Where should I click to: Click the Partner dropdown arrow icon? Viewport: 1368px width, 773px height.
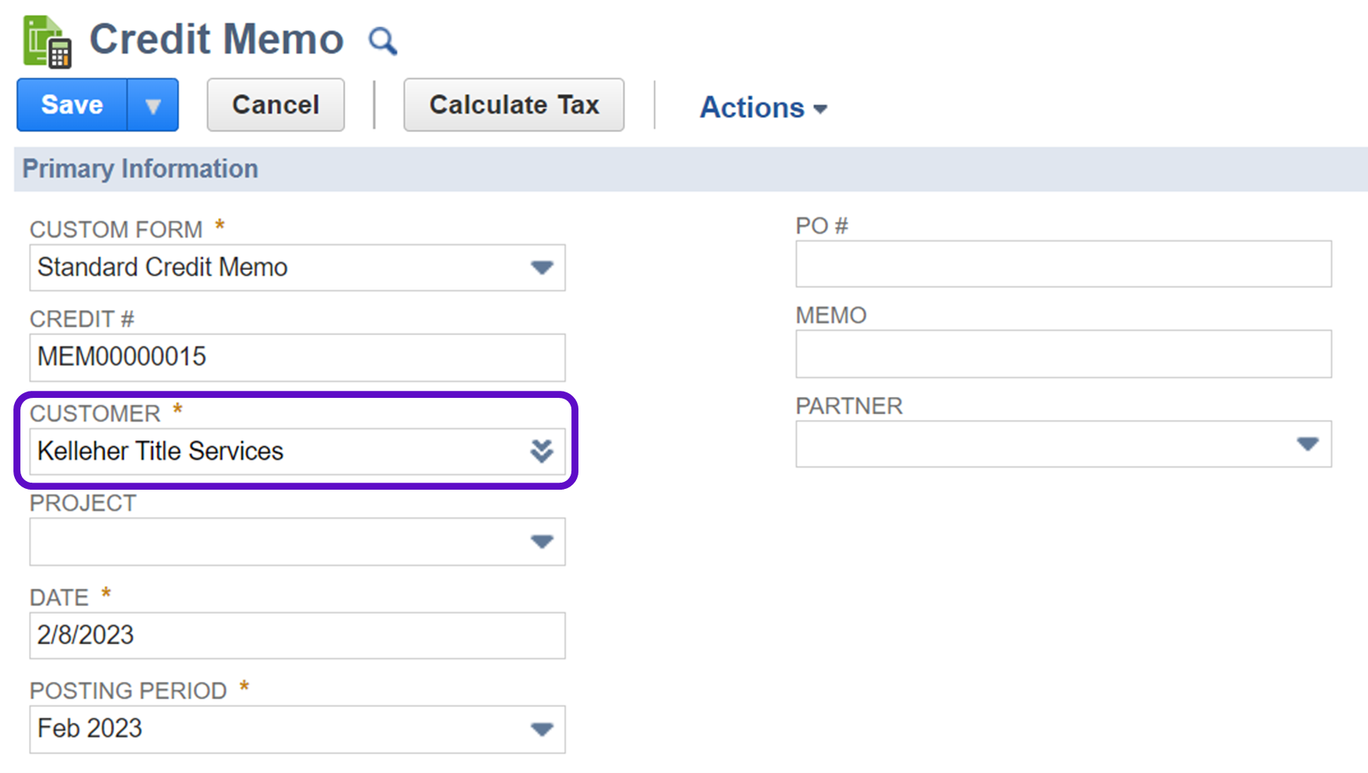tap(1307, 444)
